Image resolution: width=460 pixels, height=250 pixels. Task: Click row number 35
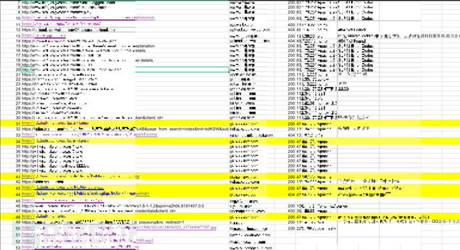pyautogui.click(x=18, y=147)
